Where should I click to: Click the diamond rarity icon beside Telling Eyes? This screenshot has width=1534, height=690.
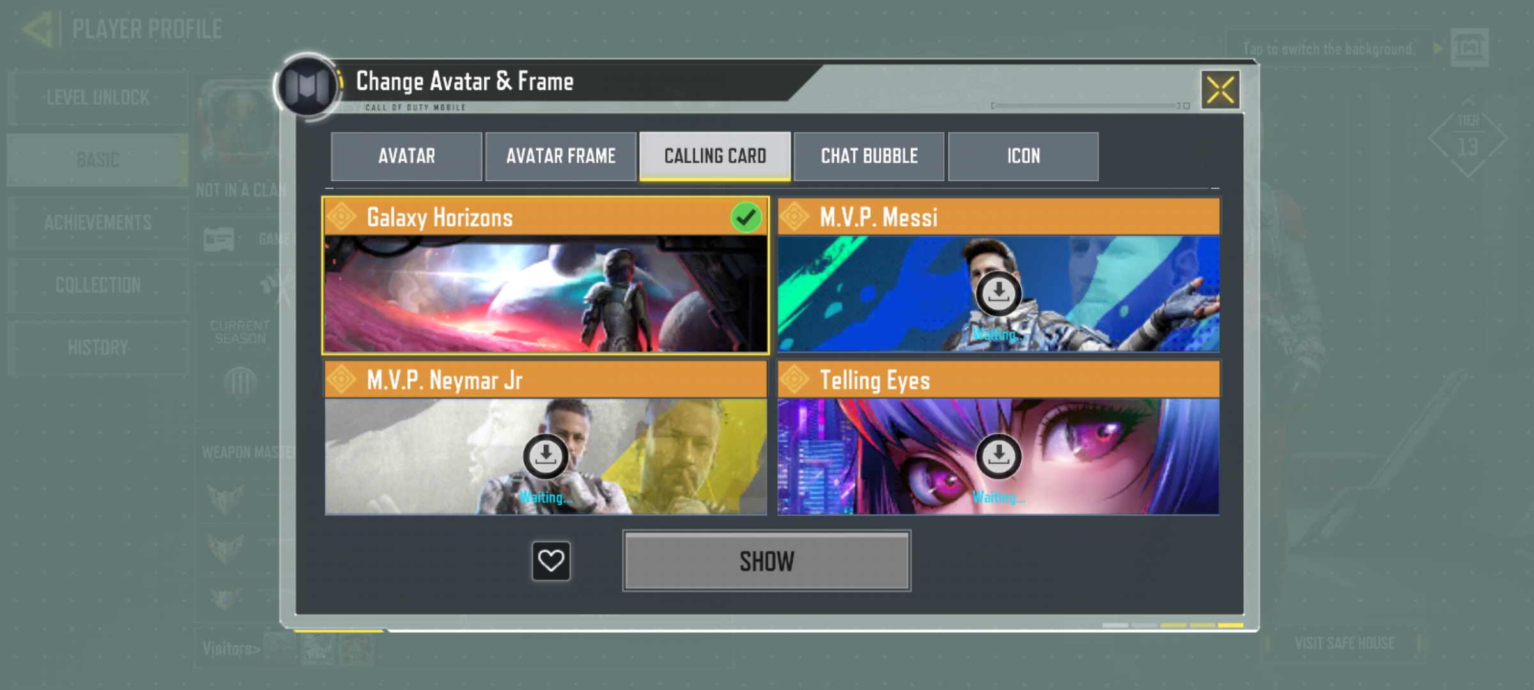(x=794, y=379)
